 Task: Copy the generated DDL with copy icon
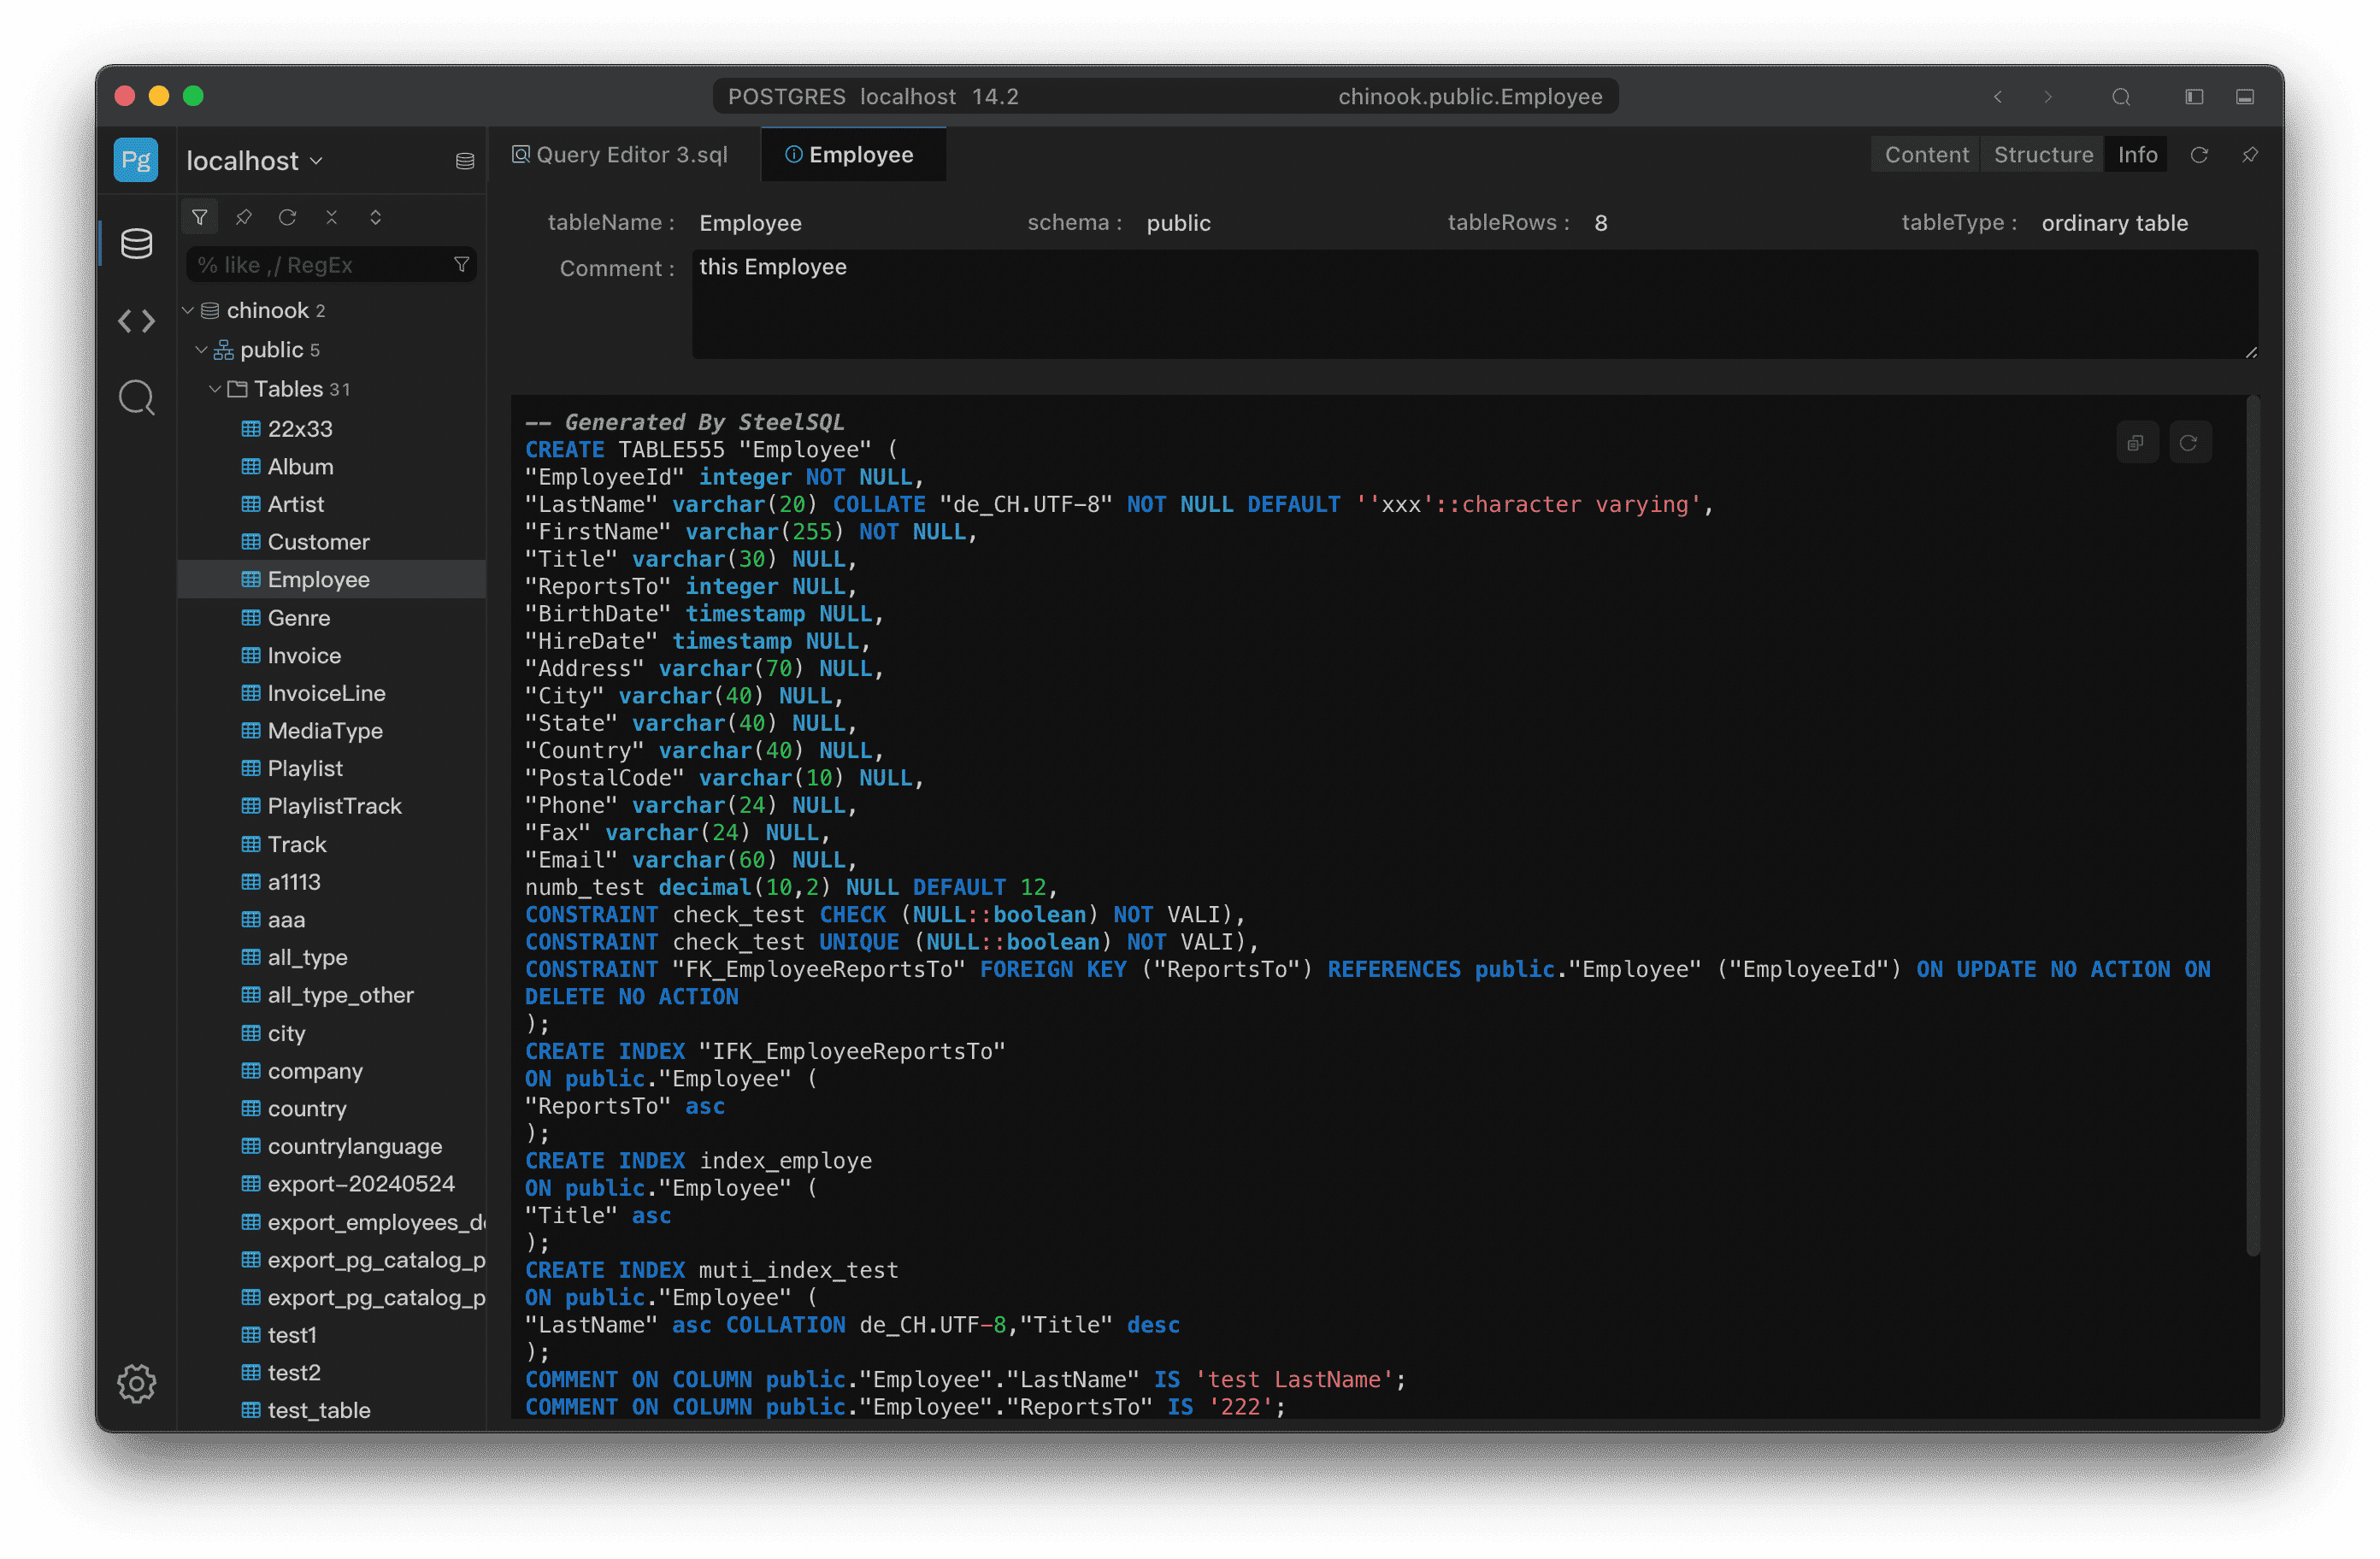point(2138,442)
